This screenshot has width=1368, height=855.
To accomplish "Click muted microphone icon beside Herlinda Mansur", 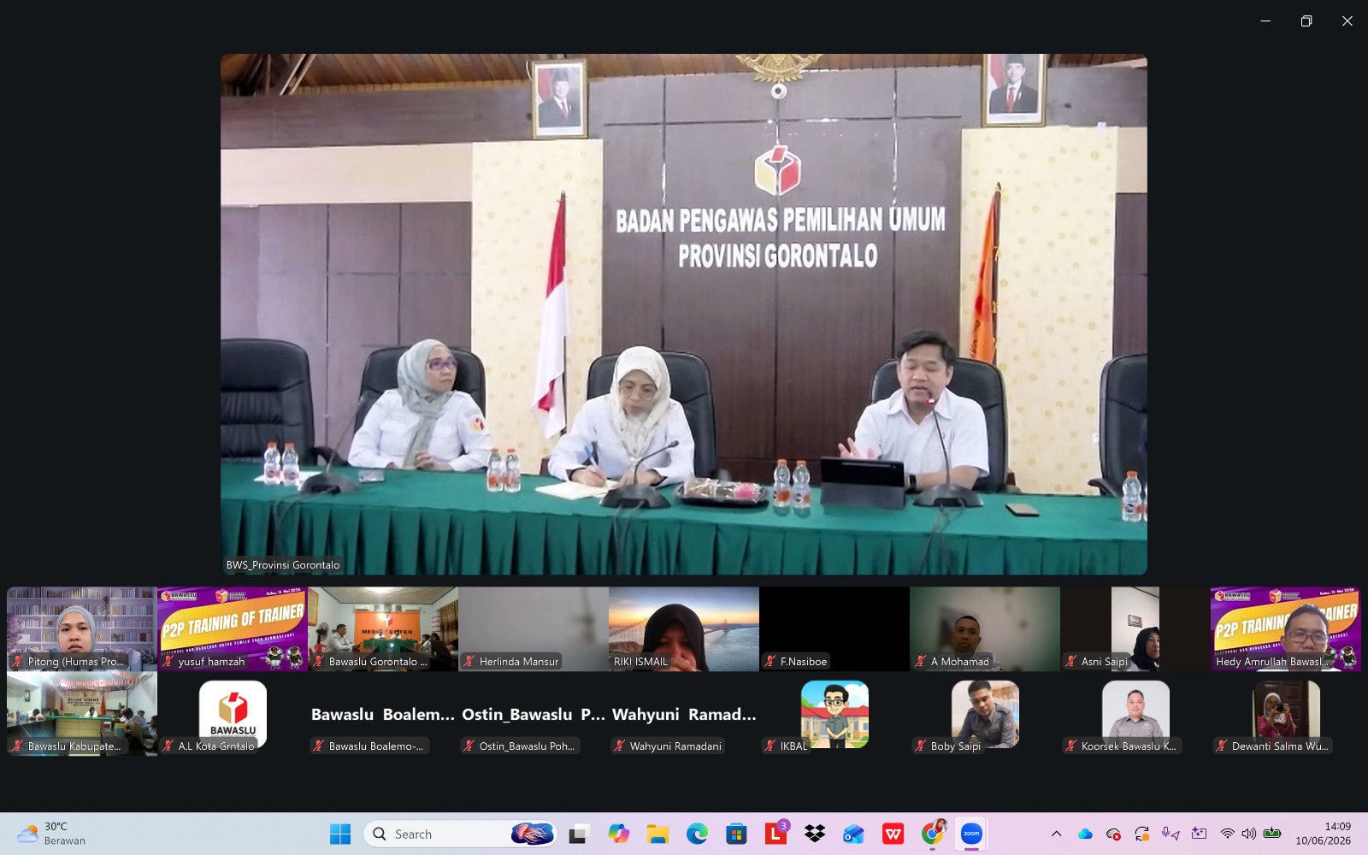I will coord(469,661).
